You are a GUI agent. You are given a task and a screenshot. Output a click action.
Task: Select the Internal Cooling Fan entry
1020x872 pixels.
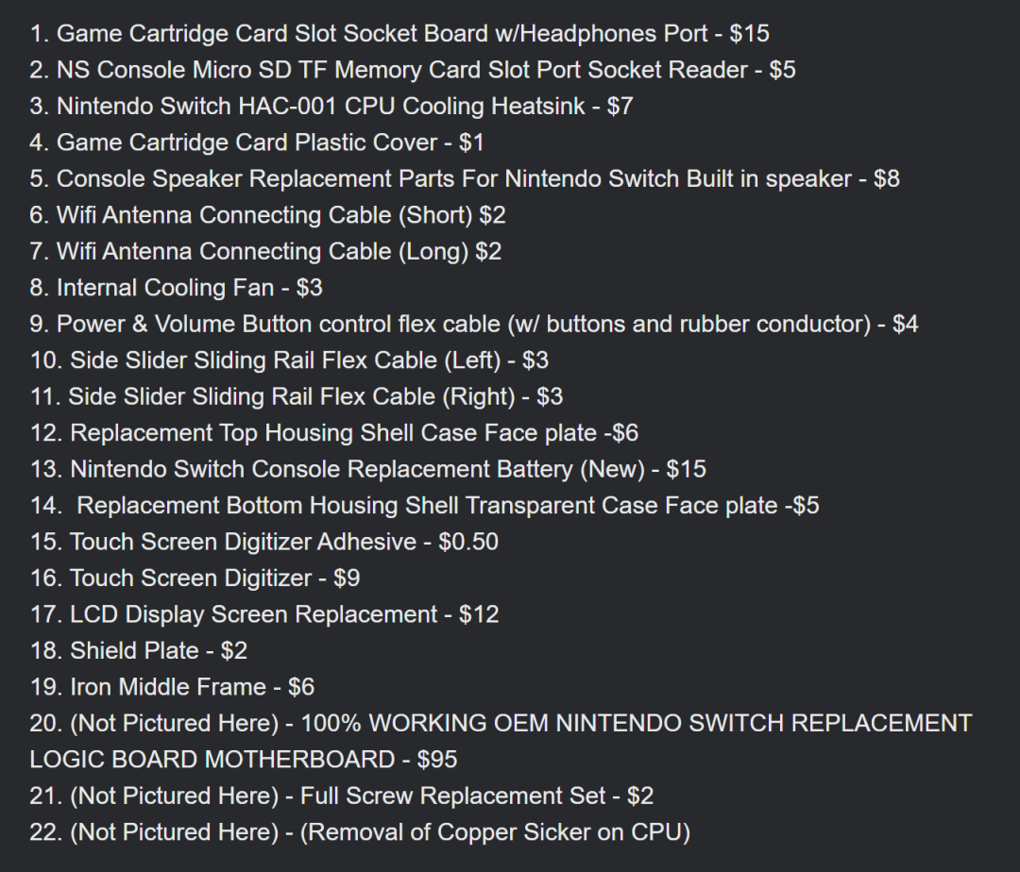click(x=177, y=288)
